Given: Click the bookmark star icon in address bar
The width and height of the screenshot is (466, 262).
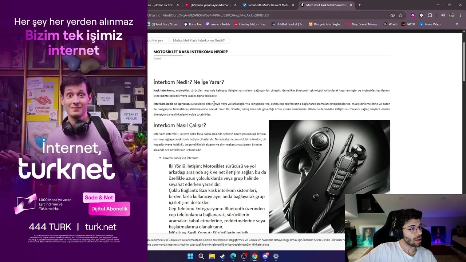Looking at the screenshot, I should click(400, 15).
